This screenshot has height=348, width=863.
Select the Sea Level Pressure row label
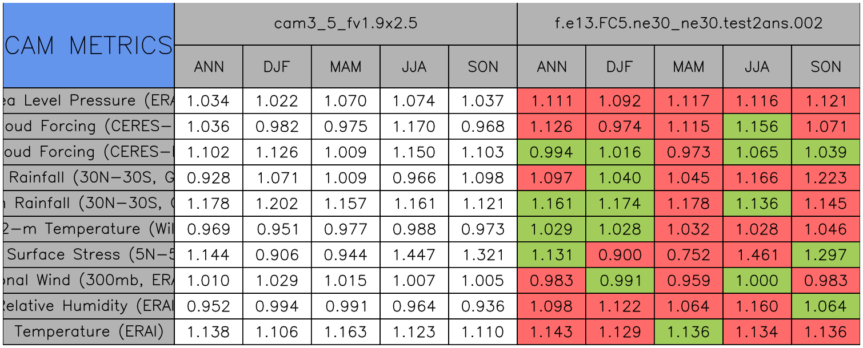[89, 101]
